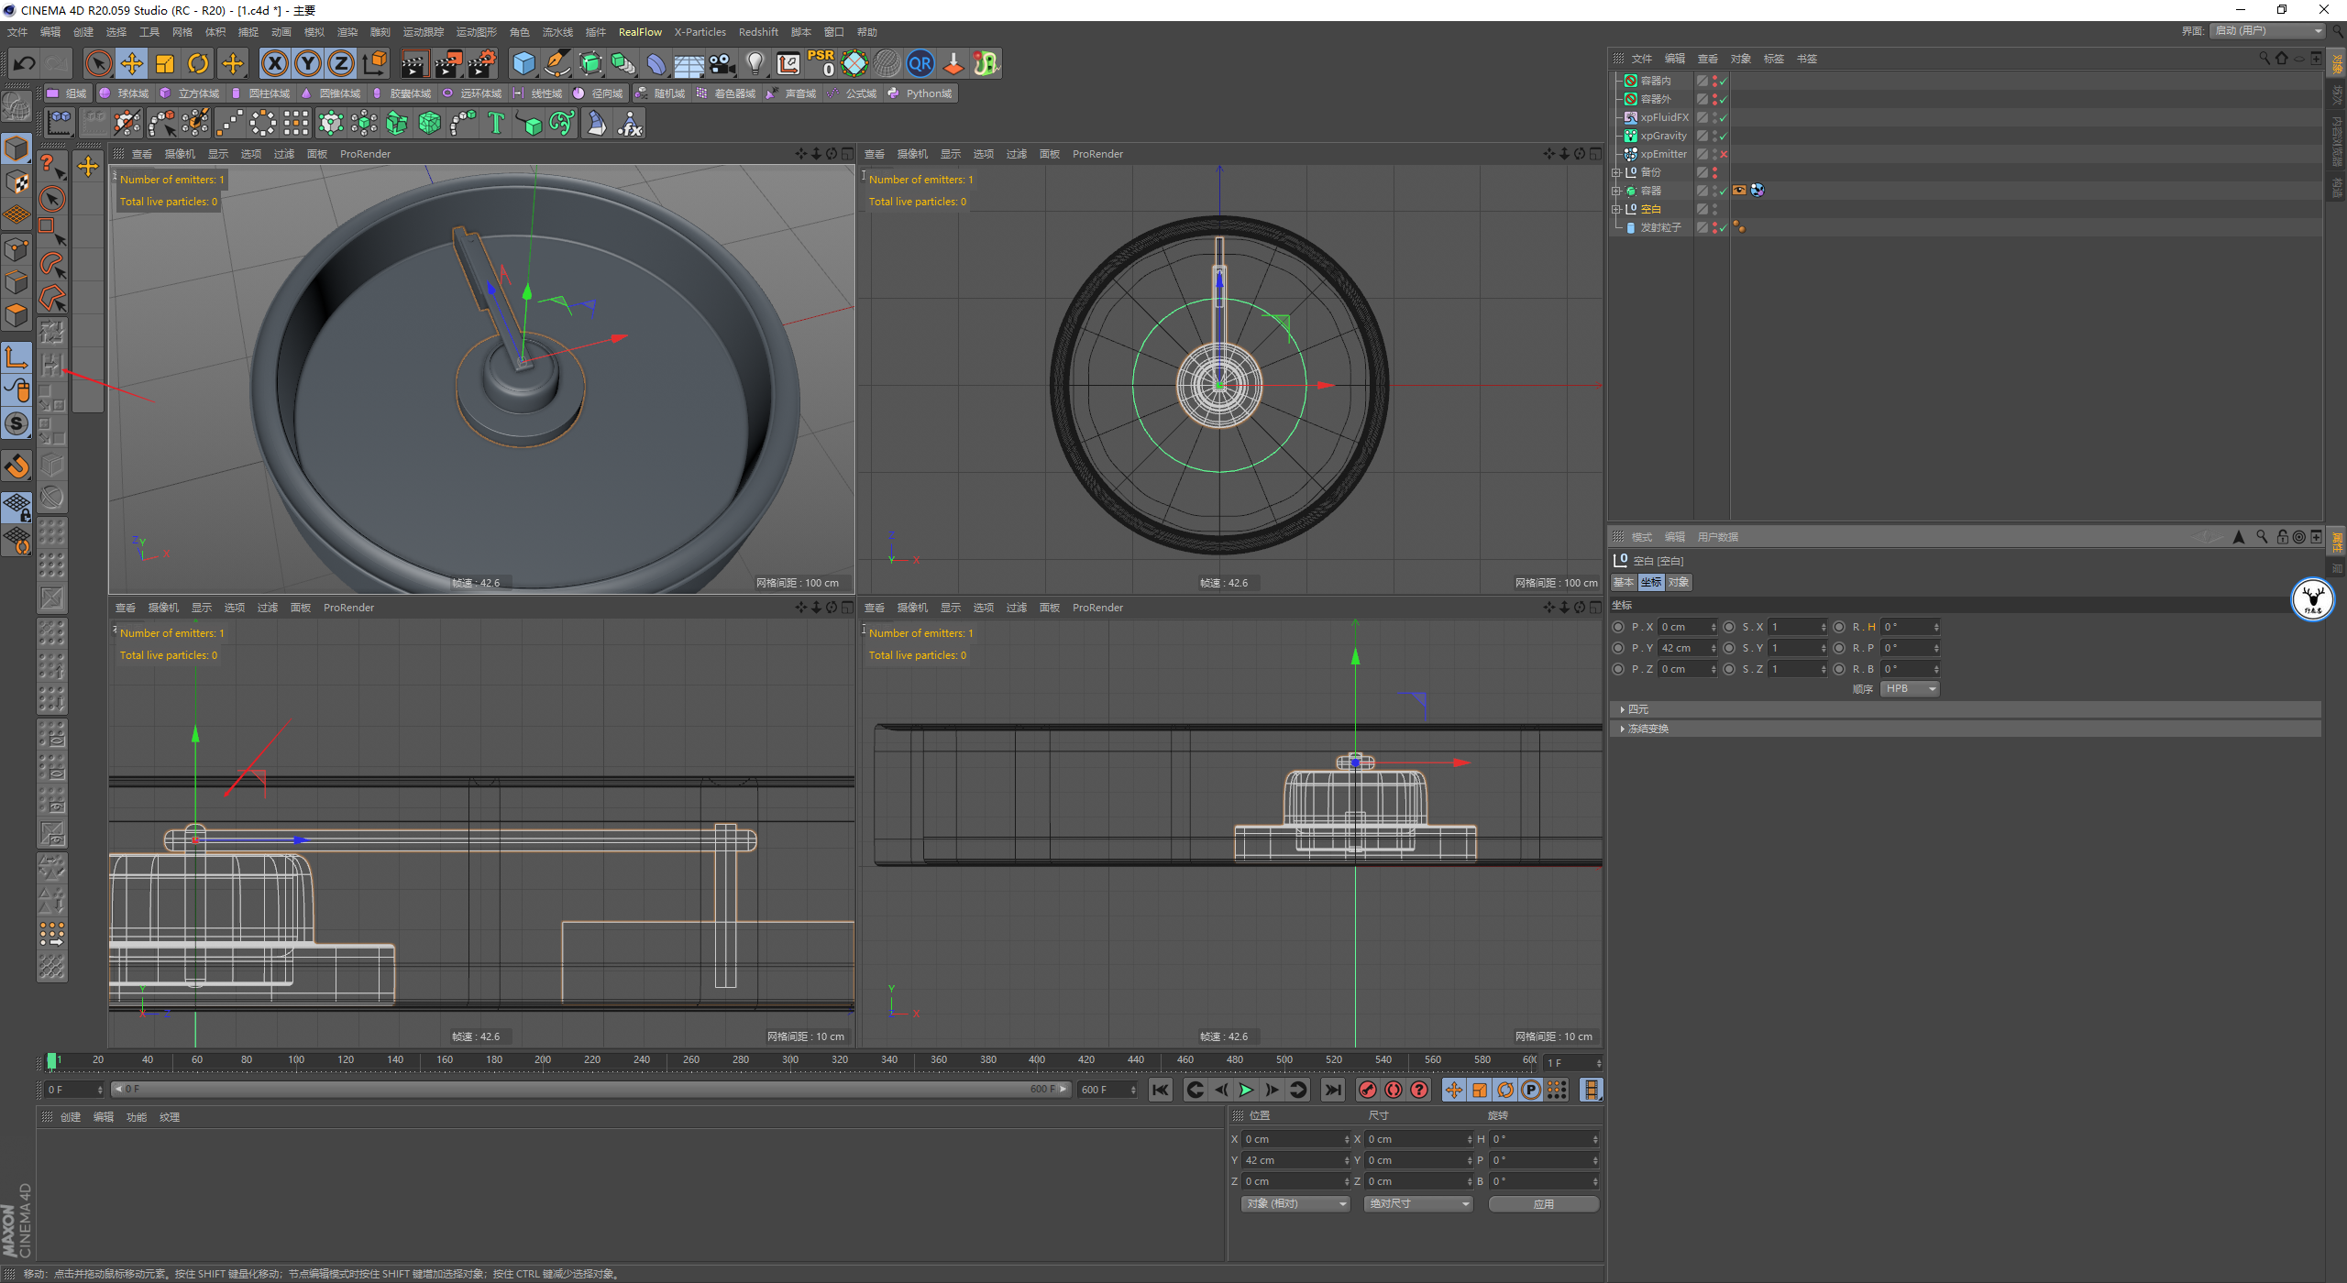Expand the 备份 null object tree

pyautogui.click(x=1616, y=172)
